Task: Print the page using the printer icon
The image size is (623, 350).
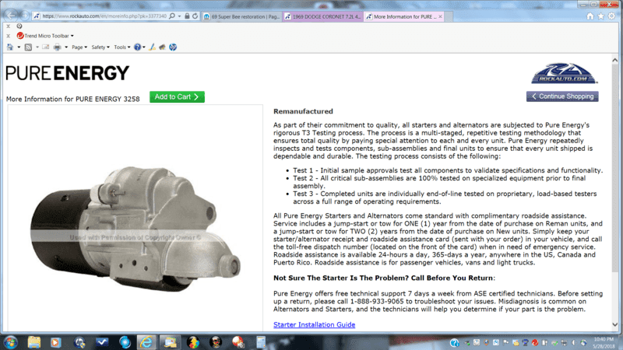Action: 57,47
